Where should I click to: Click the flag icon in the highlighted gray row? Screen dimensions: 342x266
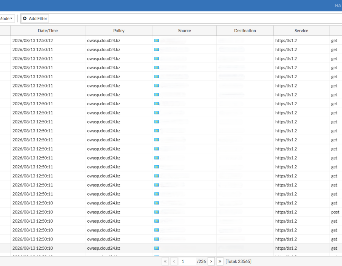pos(157,248)
